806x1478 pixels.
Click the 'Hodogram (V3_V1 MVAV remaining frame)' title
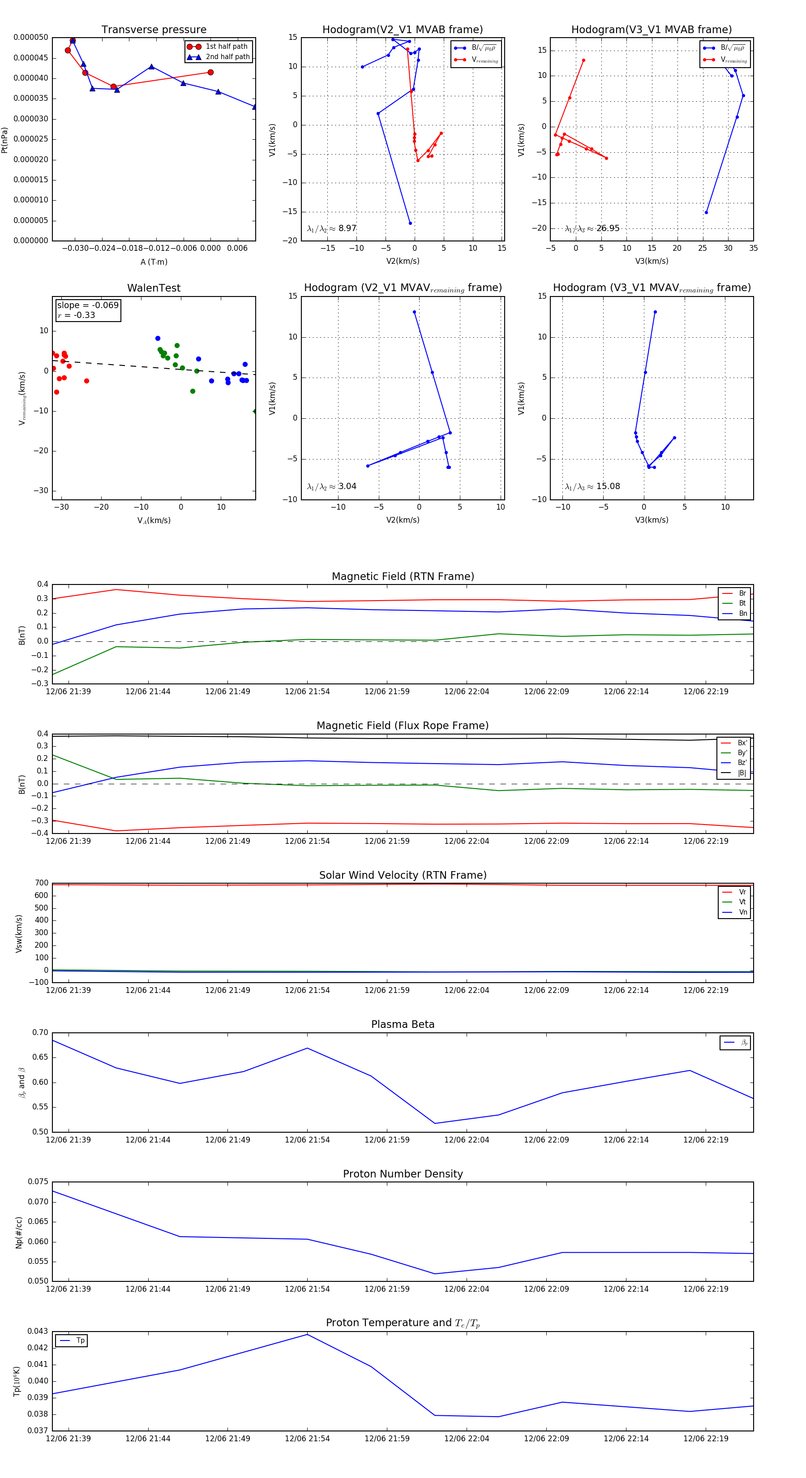click(652, 288)
